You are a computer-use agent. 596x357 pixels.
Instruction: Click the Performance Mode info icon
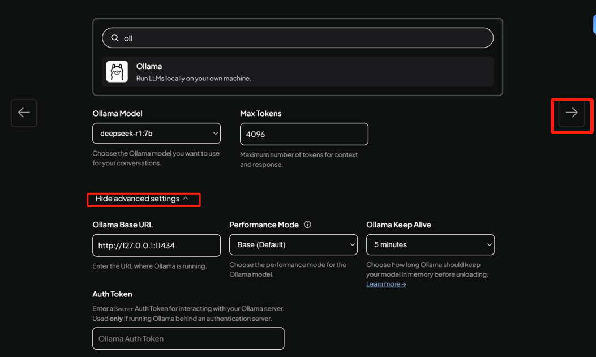307,225
